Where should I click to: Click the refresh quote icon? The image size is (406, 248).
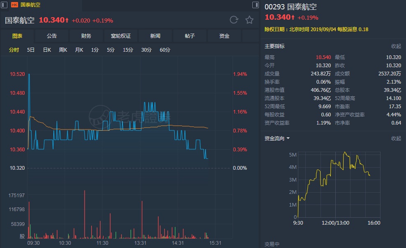point(234,20)
